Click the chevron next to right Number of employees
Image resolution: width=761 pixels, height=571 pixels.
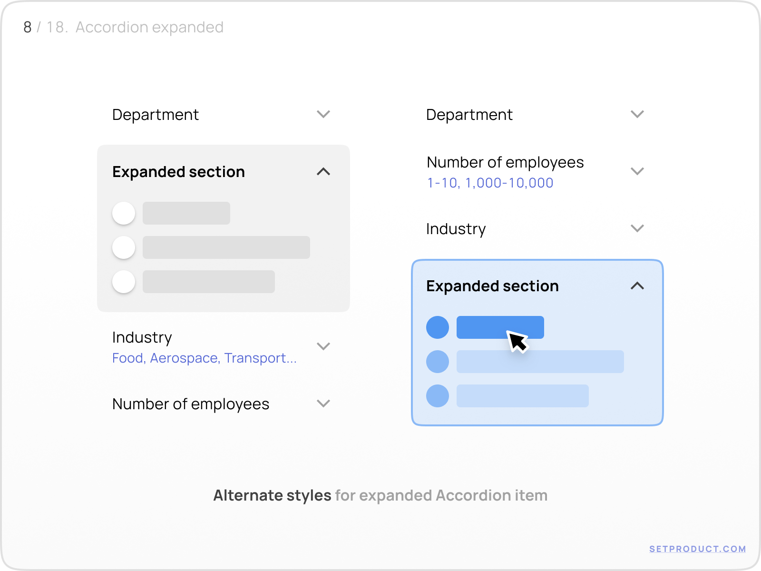pos(638,171)
